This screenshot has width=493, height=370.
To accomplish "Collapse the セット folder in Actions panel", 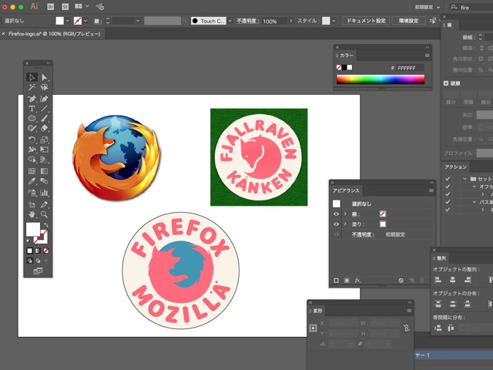I will coord(464,179).
